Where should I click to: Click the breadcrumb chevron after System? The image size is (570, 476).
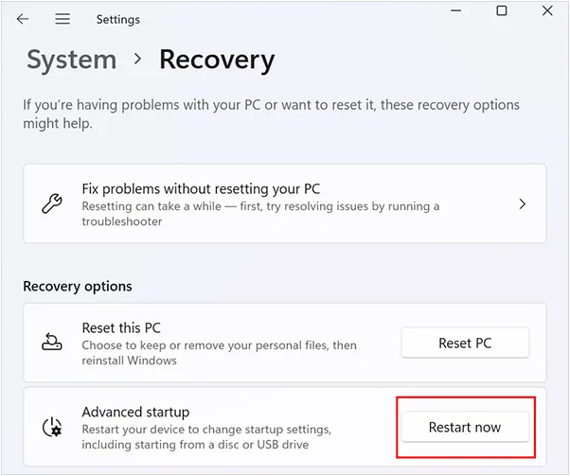[138, 59]
